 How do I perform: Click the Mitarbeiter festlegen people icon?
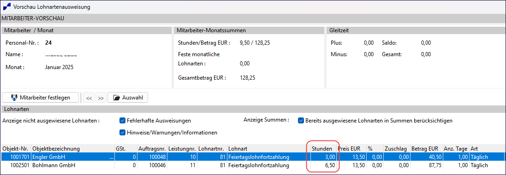[14, 97]
